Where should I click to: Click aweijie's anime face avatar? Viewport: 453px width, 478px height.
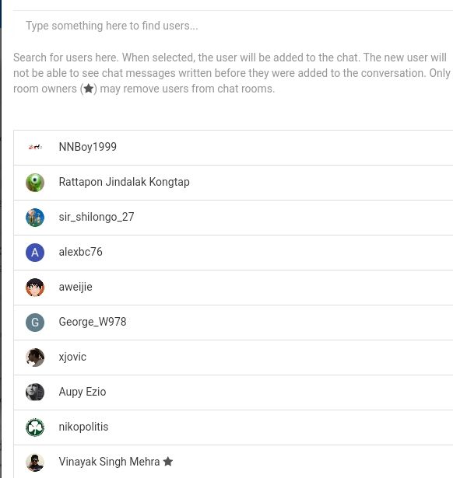(x=35, y=288)
